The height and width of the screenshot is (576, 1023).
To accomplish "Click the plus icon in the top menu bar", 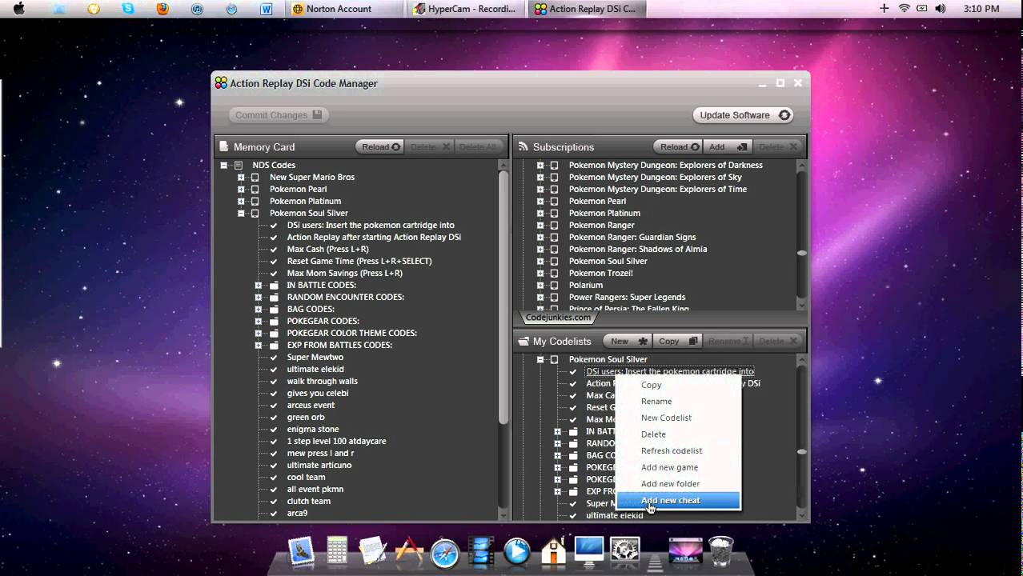I will [x=884, y=9].
